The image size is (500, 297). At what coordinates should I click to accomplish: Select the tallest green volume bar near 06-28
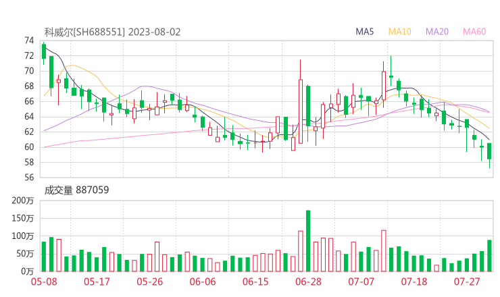[x=308, y=241]
